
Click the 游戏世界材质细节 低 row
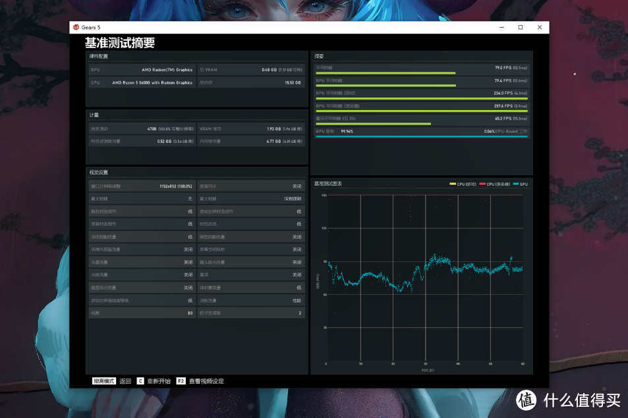[251, 211]
